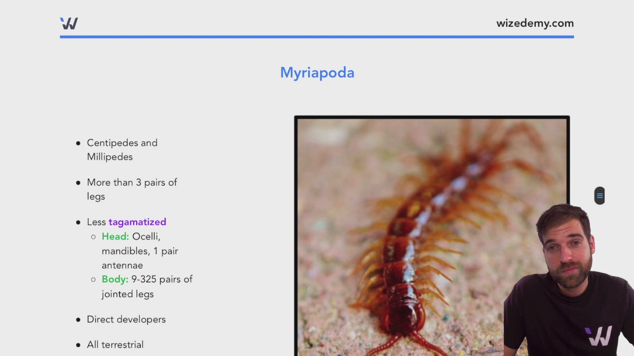Click the purple W in the Wizedemy header logo
Viewport: 634px width, 356px height.
(x=68, y=23)
